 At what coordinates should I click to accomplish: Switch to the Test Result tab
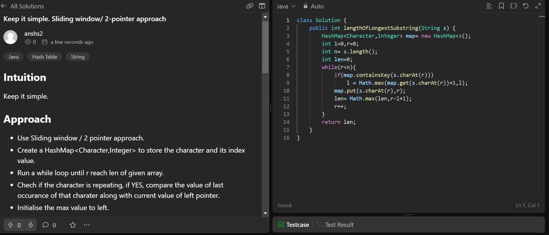click(x=335, y=224)
